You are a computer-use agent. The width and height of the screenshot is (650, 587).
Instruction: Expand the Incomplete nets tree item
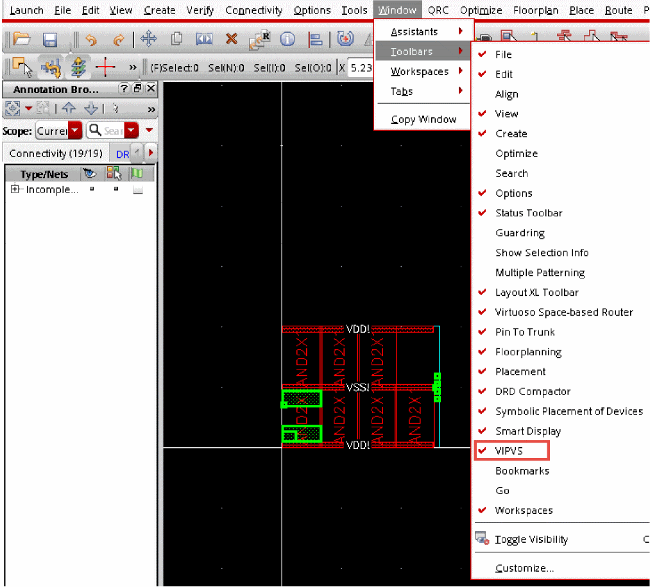coord(15,189)
